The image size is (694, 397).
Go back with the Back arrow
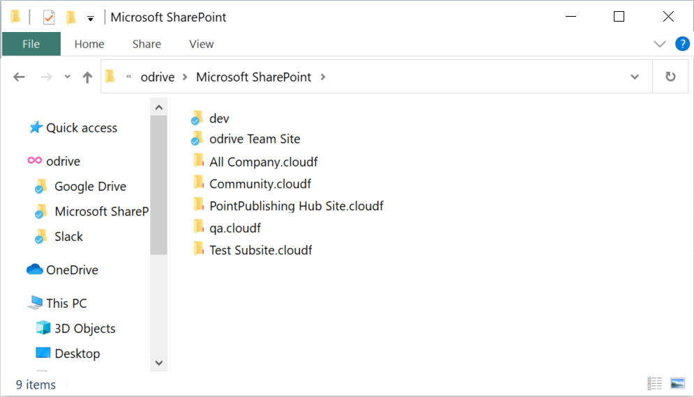[x=20, y=77]
